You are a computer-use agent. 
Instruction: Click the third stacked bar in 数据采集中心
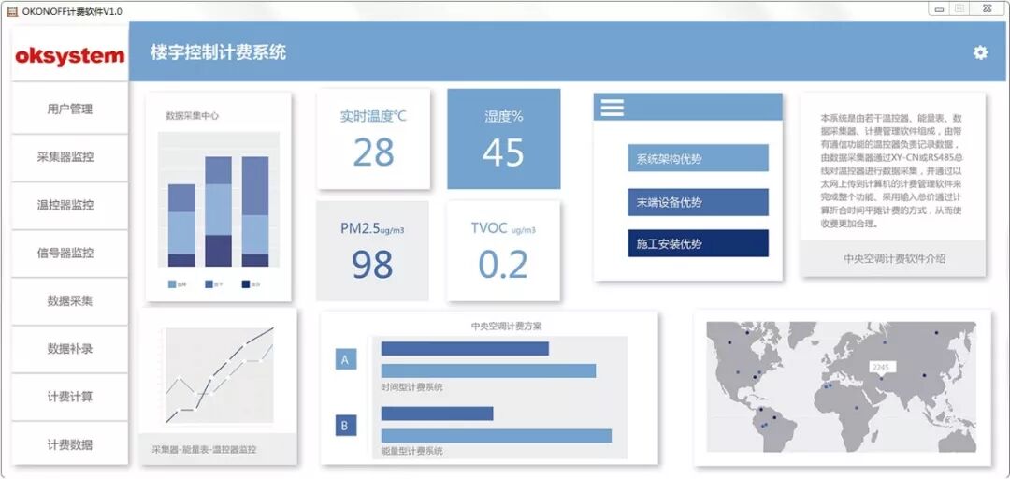click(x=255, y=211)
